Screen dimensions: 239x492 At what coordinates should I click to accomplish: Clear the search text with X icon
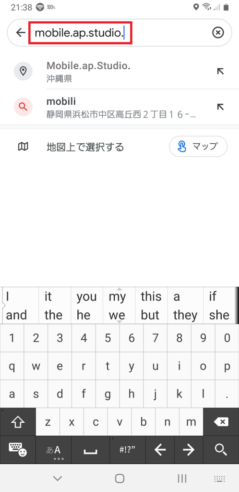[218, 33]
